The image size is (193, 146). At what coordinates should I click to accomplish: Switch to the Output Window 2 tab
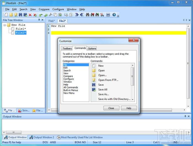coord(42,137)
